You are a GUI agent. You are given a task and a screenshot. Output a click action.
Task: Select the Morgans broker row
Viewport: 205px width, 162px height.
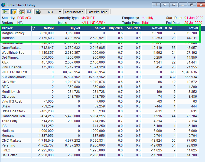[x=100, y=136]
